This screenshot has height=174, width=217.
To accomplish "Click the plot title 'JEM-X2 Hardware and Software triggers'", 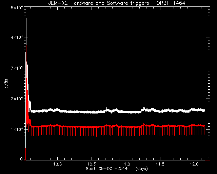I will coord(99,3).
